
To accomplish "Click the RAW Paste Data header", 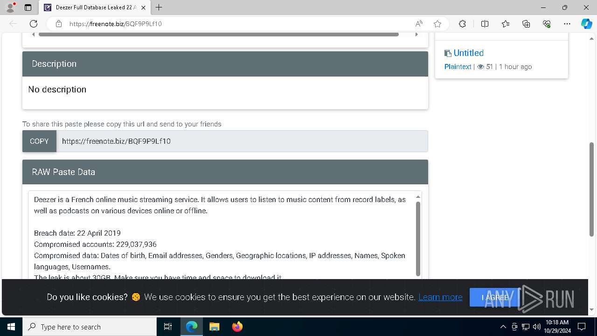I will pyautogui.click(x=225, y=172).
